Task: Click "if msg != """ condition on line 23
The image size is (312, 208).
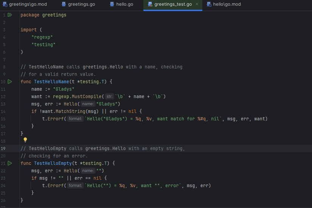Action: coord(47,178)
